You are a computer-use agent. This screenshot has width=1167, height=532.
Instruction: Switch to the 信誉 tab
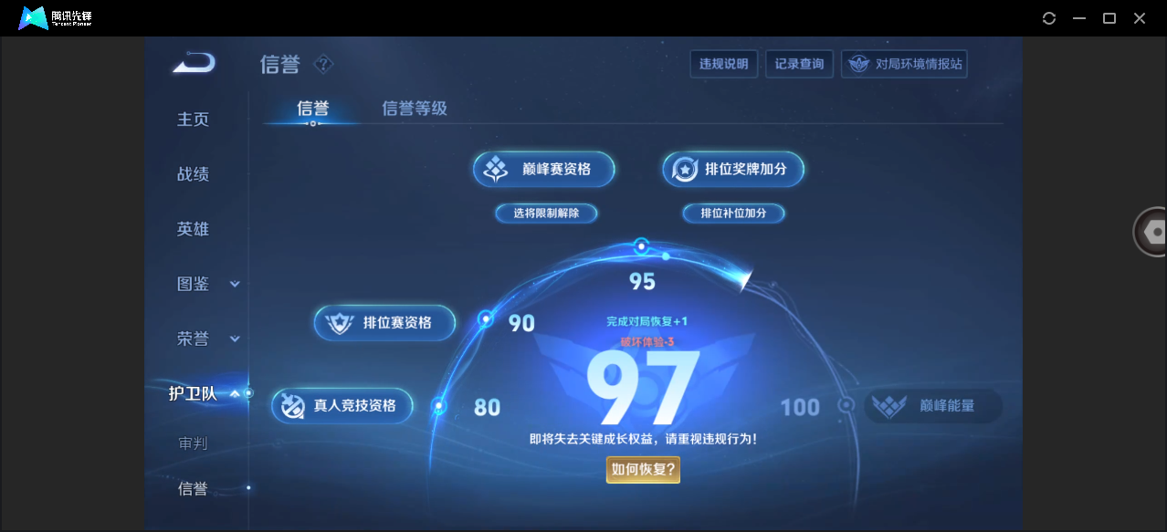tap(312, 109)
